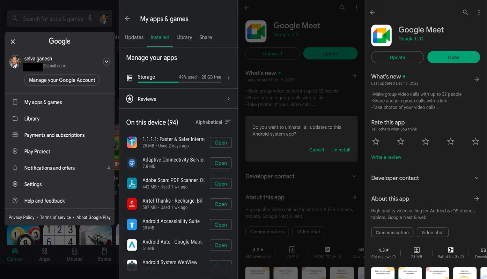The height and width of the screenshot is (279, 487).
Task: Change Alphabetical sort order
Action: coord(213,122)
